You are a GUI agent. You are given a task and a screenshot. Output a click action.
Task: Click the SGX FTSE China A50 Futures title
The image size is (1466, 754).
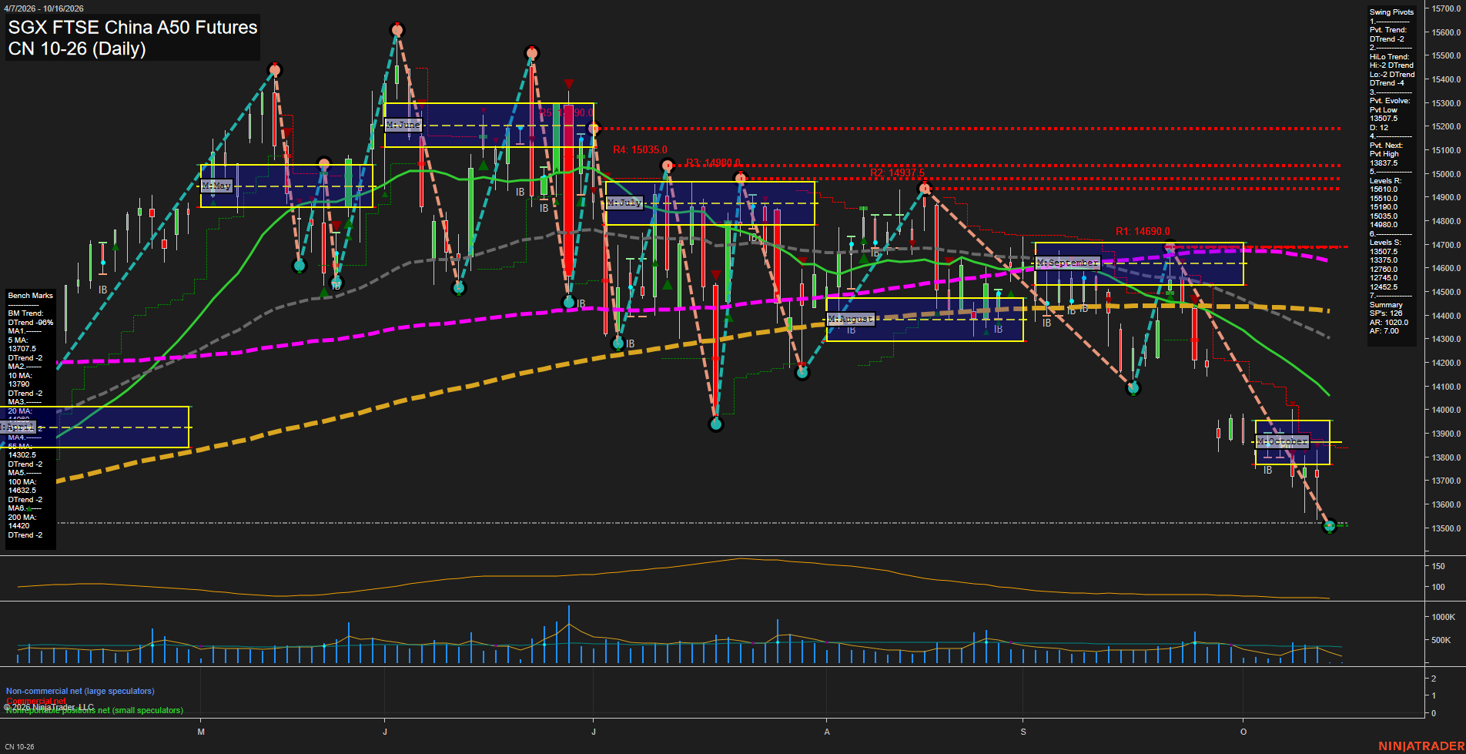(x=132, y=27)
